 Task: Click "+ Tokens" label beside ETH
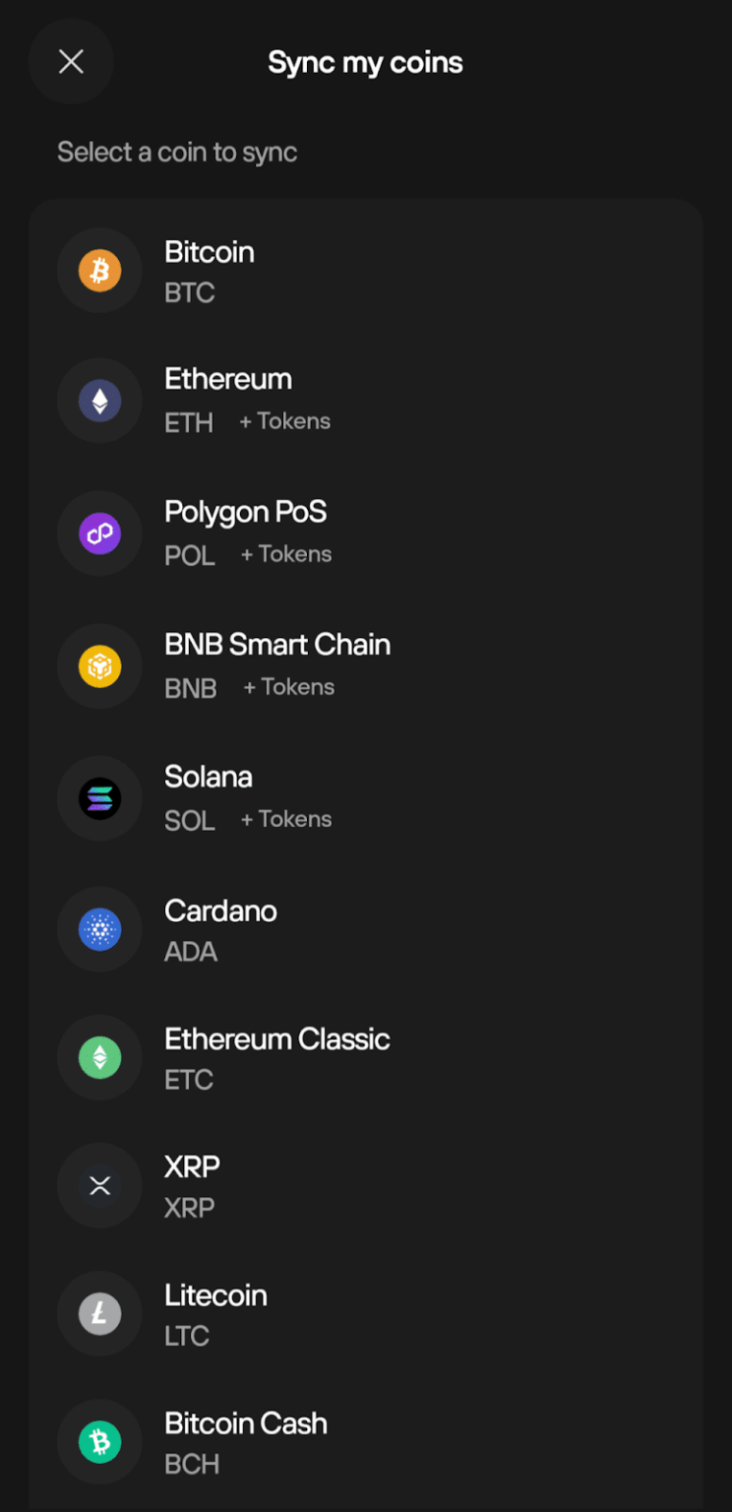point(285,421)
